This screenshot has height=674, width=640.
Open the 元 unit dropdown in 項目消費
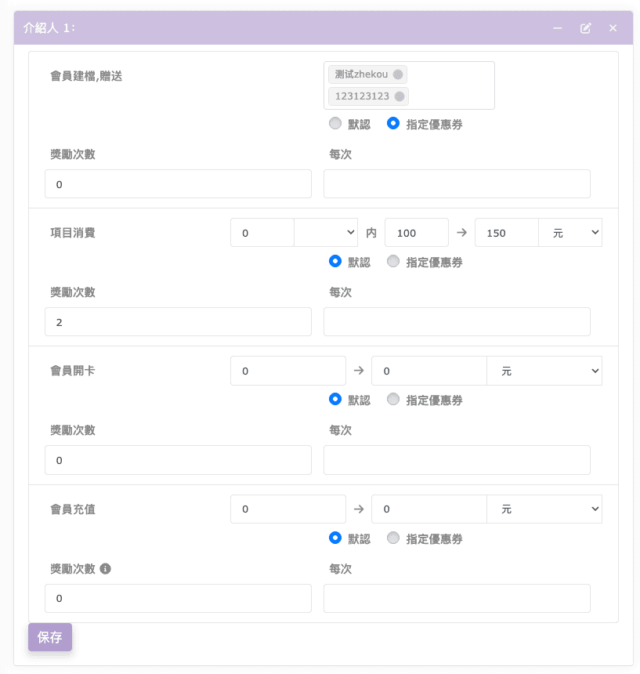[569, 233]
